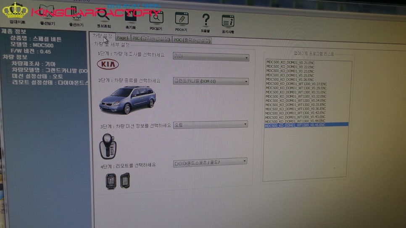Open remote dropdown 다이아몬드스포츠 / 골드7
The height and width of the screenshot is (228, 406).
click(210, 162)
